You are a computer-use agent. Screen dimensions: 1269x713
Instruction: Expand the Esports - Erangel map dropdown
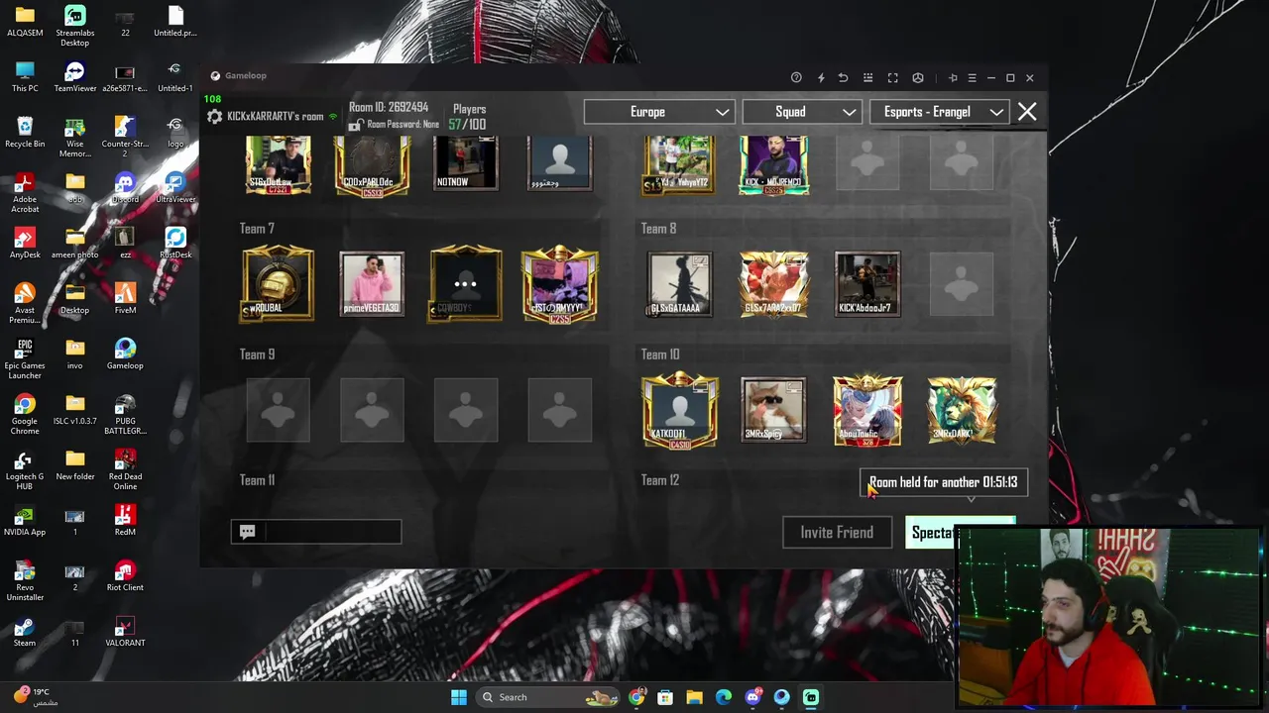pos(939,112)
